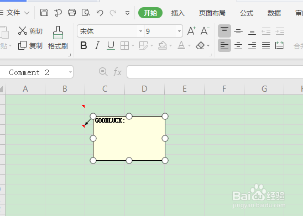The width and height of the screenshot is (303, 216).
Task: Click distributed alignment icon
Action: tap(280, 45)
